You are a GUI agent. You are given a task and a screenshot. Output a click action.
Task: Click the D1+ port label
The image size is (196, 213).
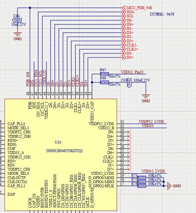coord(130,33)
